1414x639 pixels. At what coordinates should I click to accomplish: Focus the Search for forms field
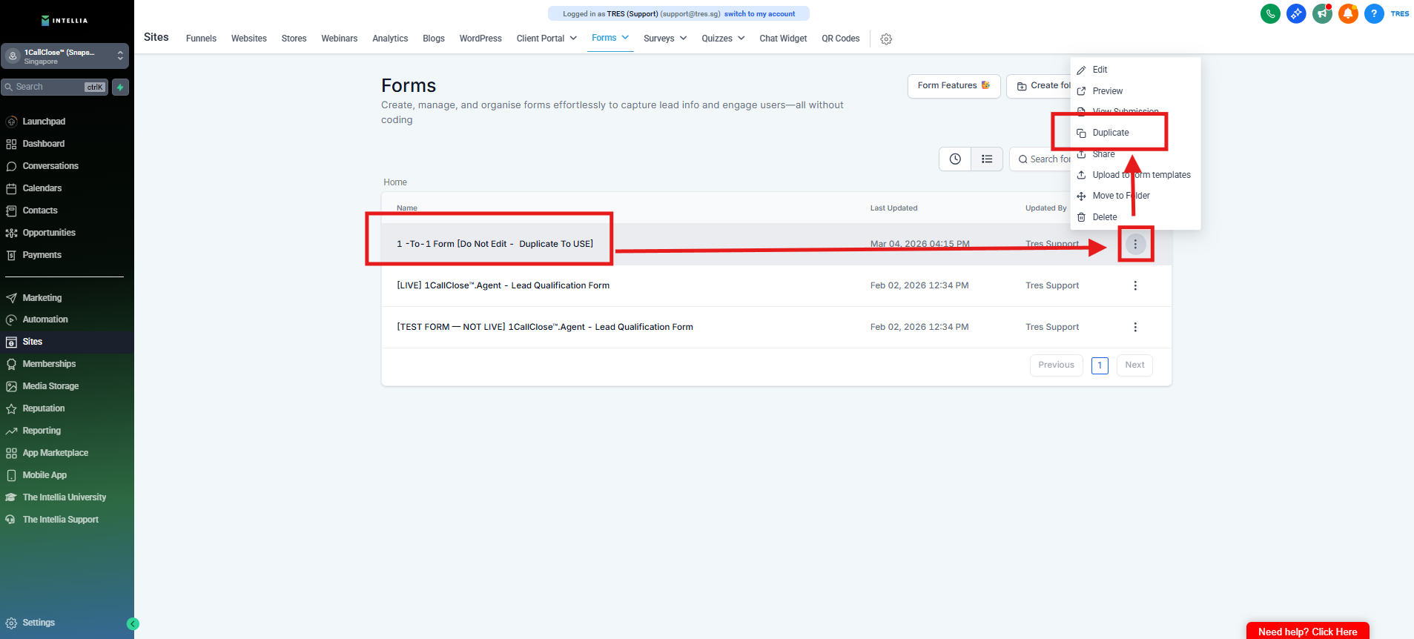tap(1040, 159)
